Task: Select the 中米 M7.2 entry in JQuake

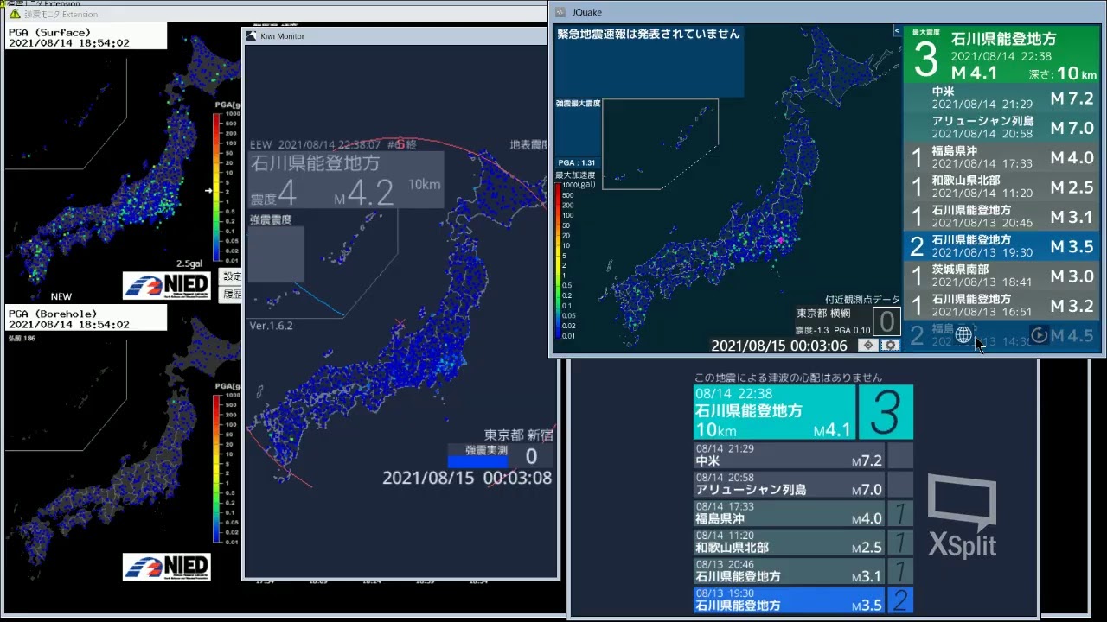Action: [x=1001, y=98]
